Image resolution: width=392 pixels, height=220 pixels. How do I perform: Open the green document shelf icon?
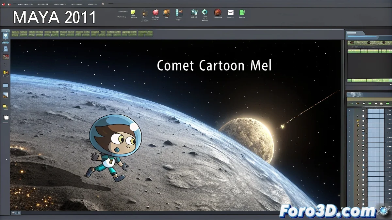pyautogui.click(x=242, y=13)
